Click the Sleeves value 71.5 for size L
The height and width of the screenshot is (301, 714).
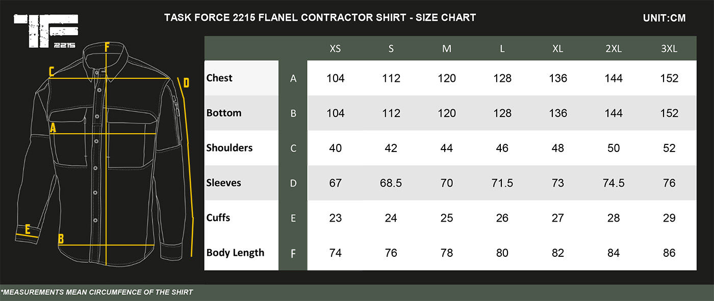click(502, 183)
